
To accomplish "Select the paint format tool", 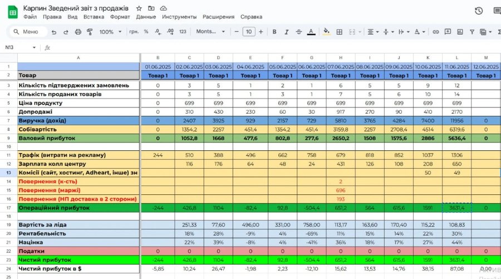I will point(90,32).
